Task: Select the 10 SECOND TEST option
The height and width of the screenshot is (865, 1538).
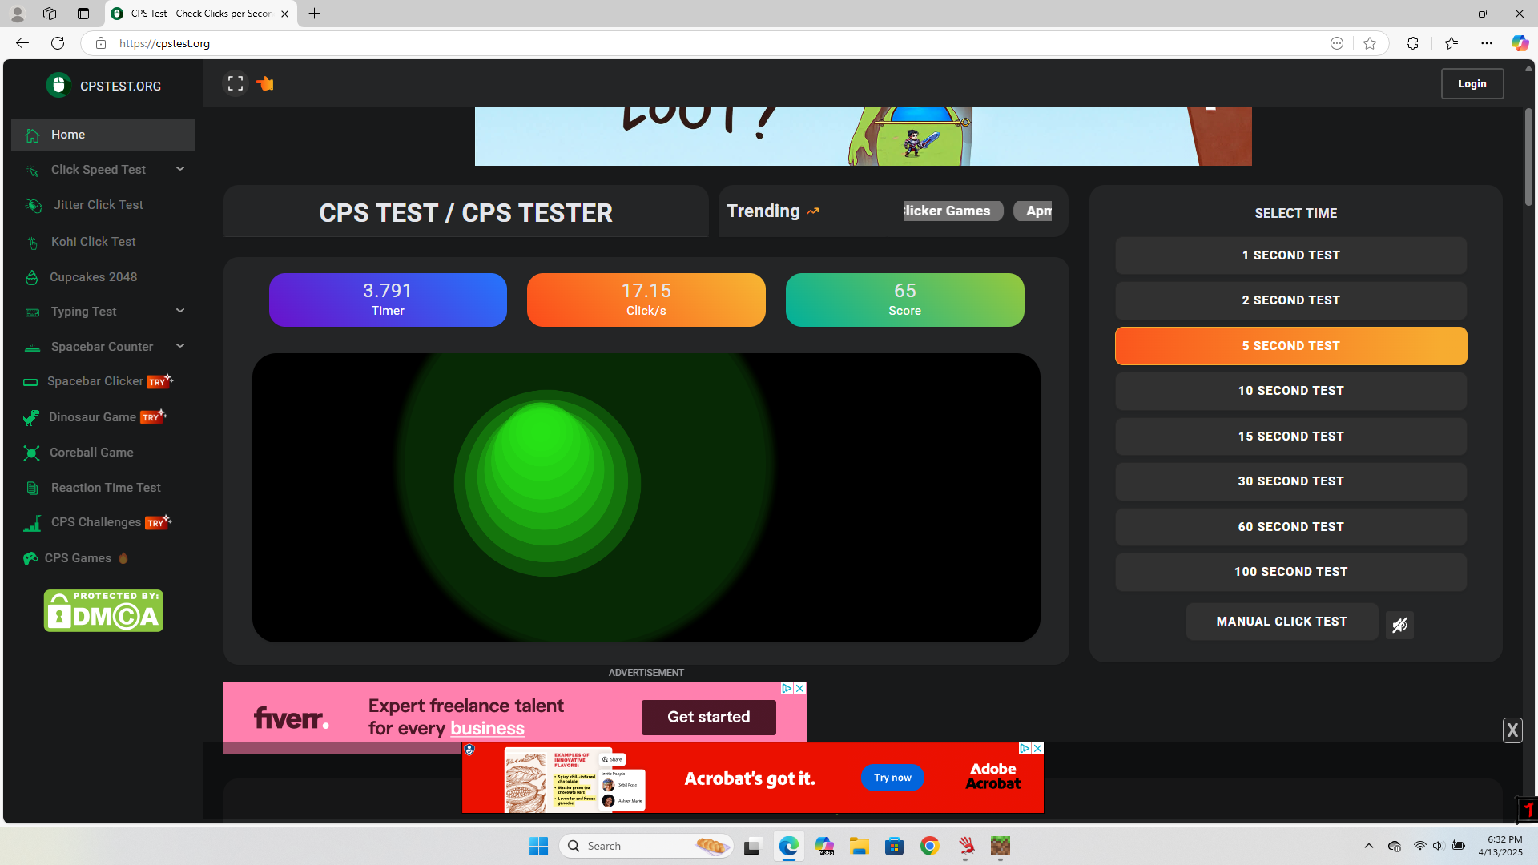Action: [1290, 391]
